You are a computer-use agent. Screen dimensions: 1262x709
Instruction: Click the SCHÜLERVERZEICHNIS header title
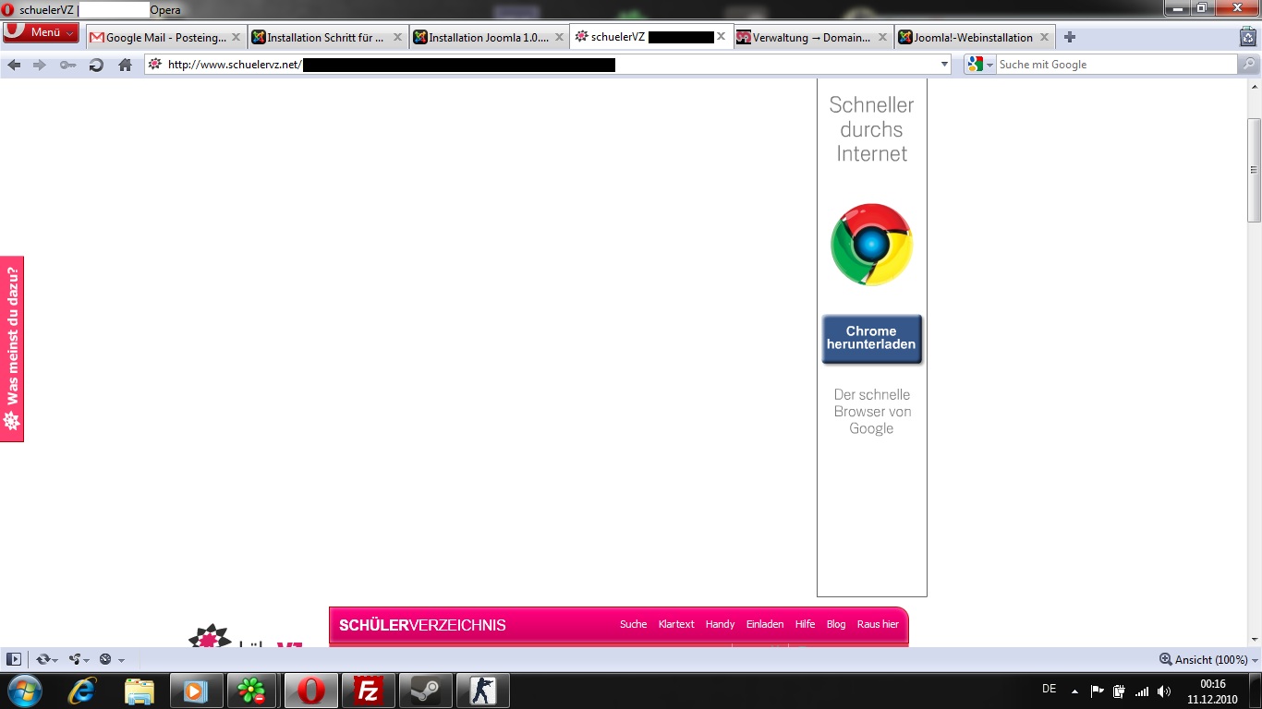click(x=422, y=625)
